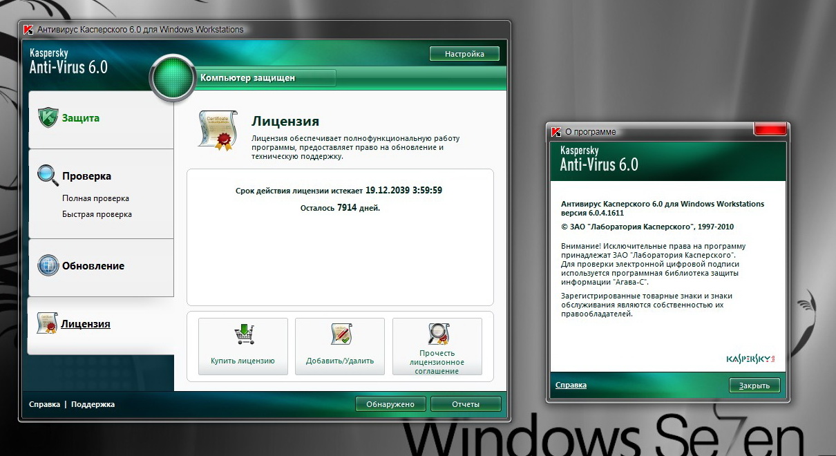836x456 pixels.
Task: Open the Справка link in main window
Action: (x=44, y=404)
